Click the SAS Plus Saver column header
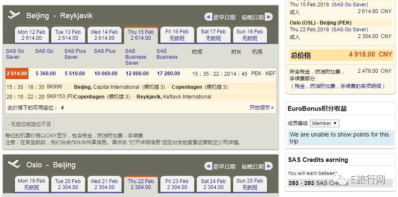Viewport: 398px width, 197px height. [75, 54]
